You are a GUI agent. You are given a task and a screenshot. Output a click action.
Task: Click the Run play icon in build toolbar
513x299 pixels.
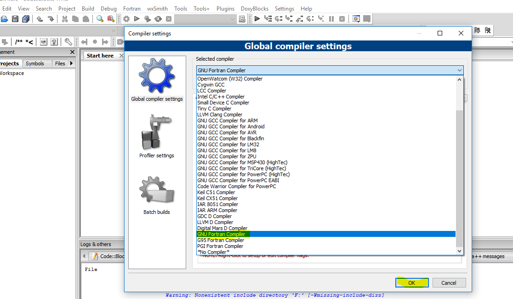coord(137,19)
